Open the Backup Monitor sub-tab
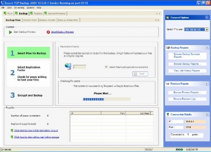 click(48, 20)
